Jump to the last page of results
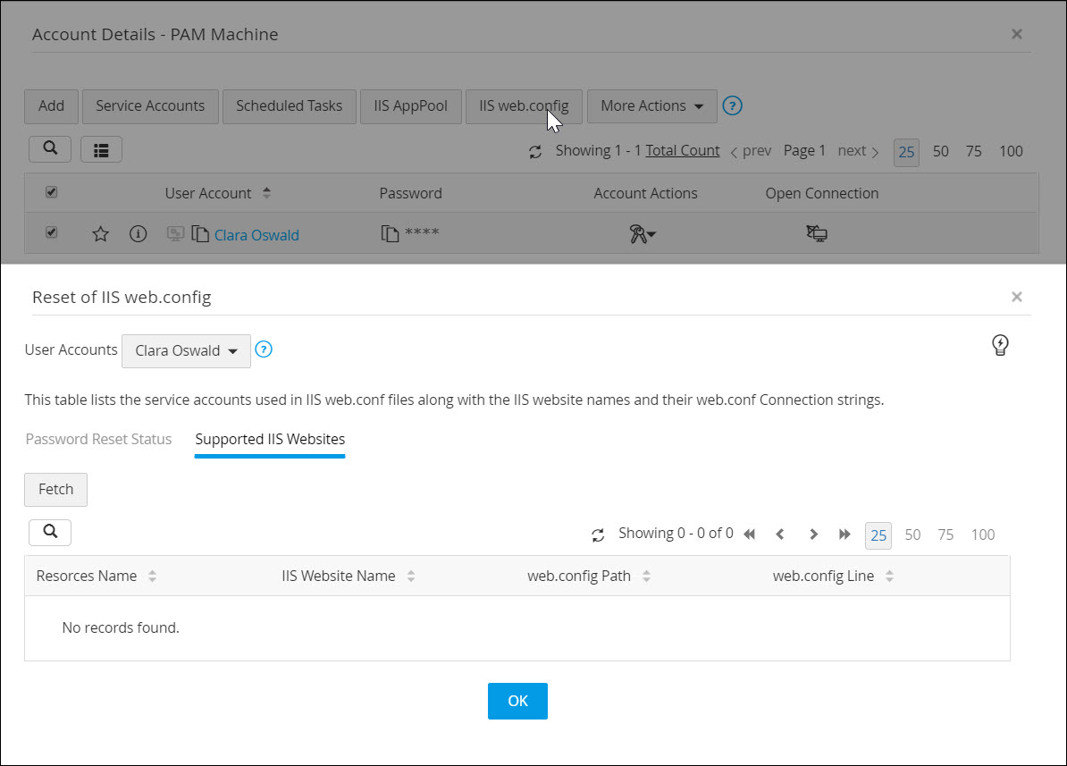The width and height of the screenshot is (1067, 766). pos(844,535)
